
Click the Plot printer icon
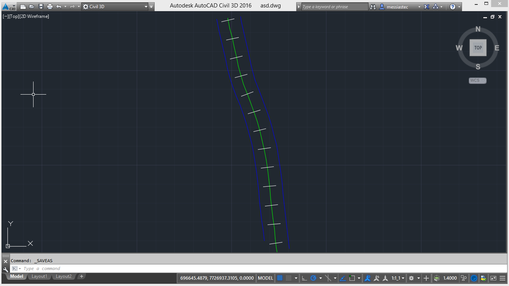[x=50, y=6]
